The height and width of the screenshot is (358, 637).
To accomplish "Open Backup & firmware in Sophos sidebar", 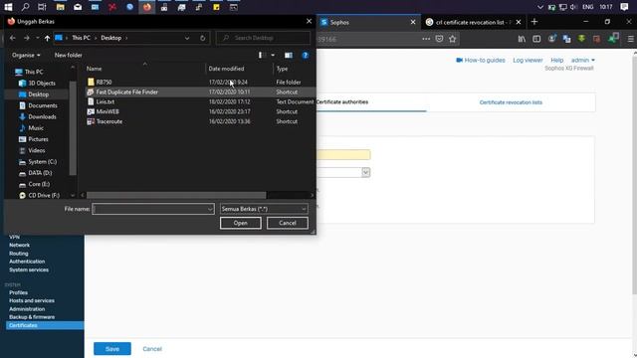I will click(x=32, y=317).
